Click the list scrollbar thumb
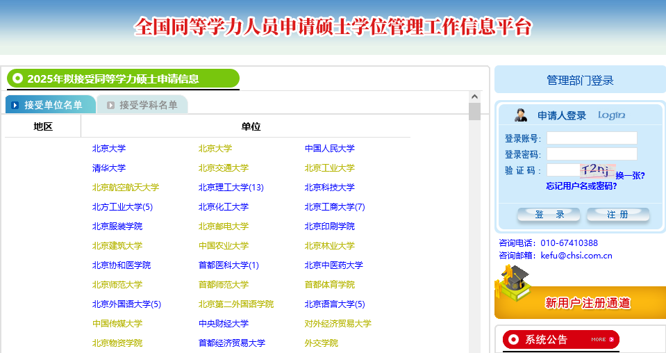This screenshot has width=666, height=353. pyautogui.click(x=474, y=111)
